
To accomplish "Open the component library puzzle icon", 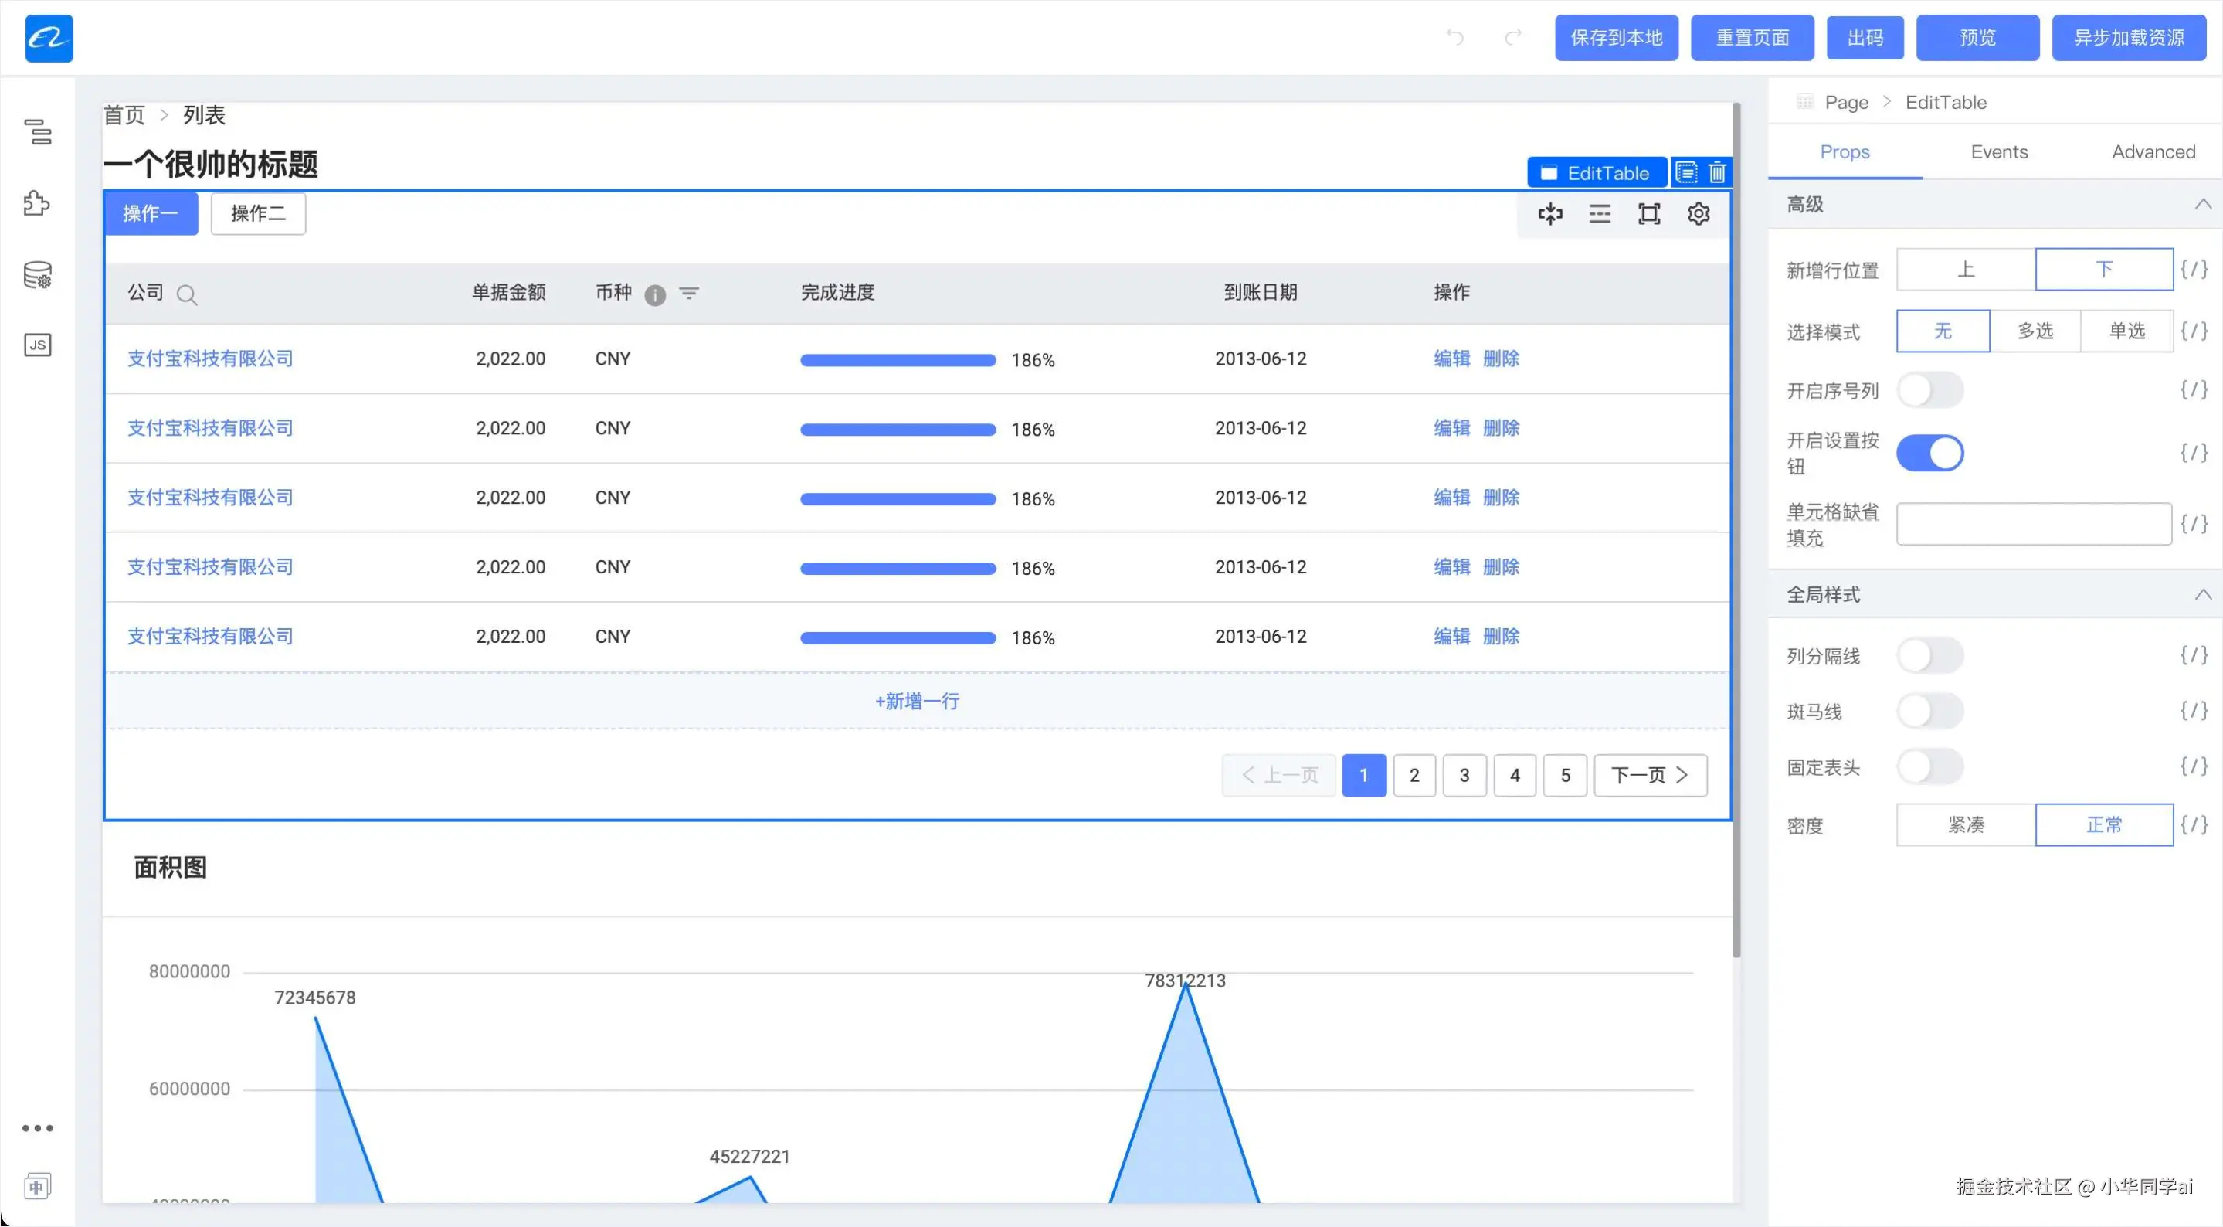I will [x=37, y=203].
